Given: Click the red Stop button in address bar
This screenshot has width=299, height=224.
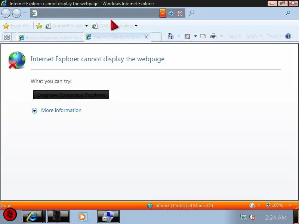Looking at the screenshot, I should [x=180, y=13].
